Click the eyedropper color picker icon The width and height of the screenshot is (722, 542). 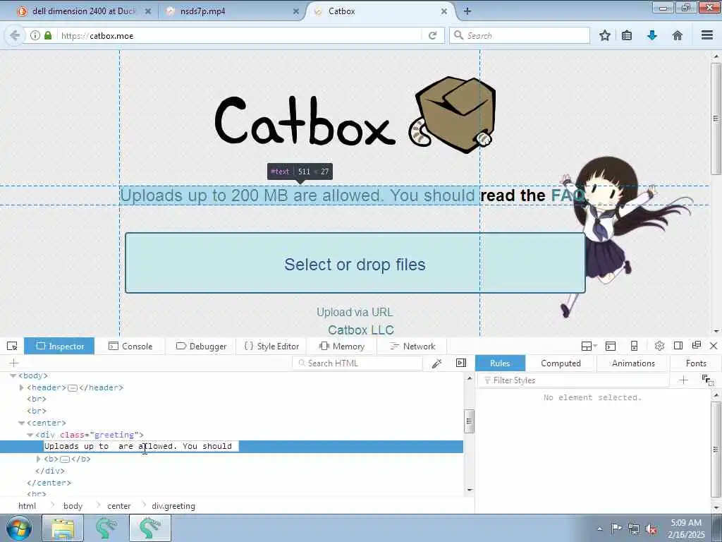437,363
